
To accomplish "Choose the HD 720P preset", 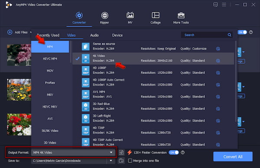I will coord(153,130).
